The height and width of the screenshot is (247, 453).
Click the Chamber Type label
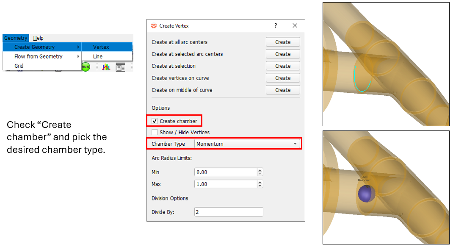click(168, 144)
